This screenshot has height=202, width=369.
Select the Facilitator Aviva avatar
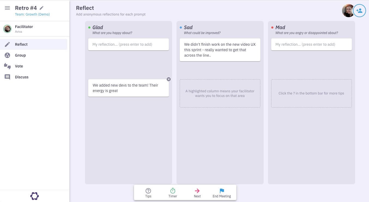point(7,29)
